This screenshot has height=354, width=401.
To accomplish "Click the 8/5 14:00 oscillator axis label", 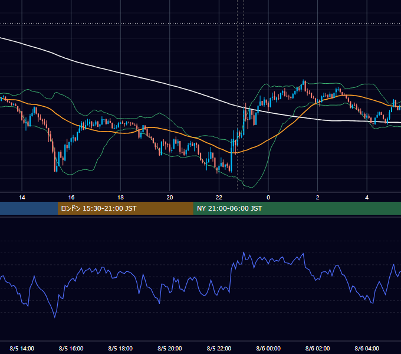I will pos(22,348).
